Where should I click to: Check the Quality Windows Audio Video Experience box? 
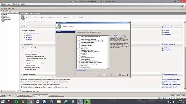(80, 36)
